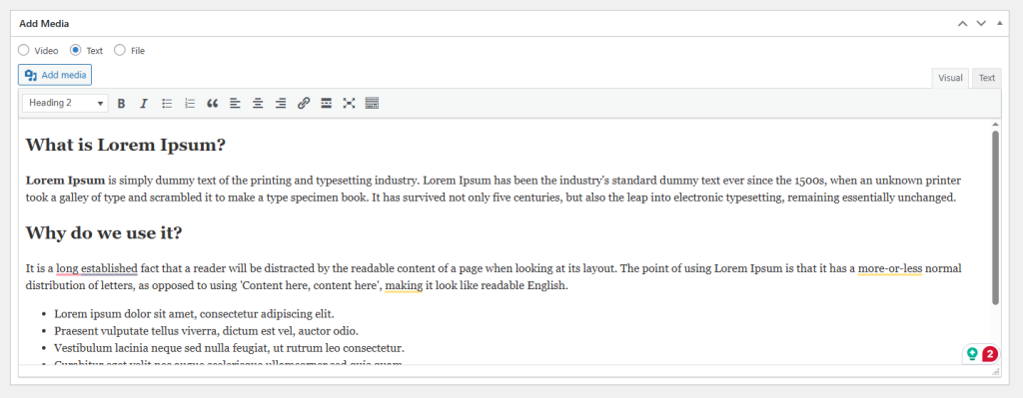The height and width of the screenshot is (398, 1023).
Task: Click the bullet 'Lorem ipsum dolor sit amet'
Action: coord(195,313)
